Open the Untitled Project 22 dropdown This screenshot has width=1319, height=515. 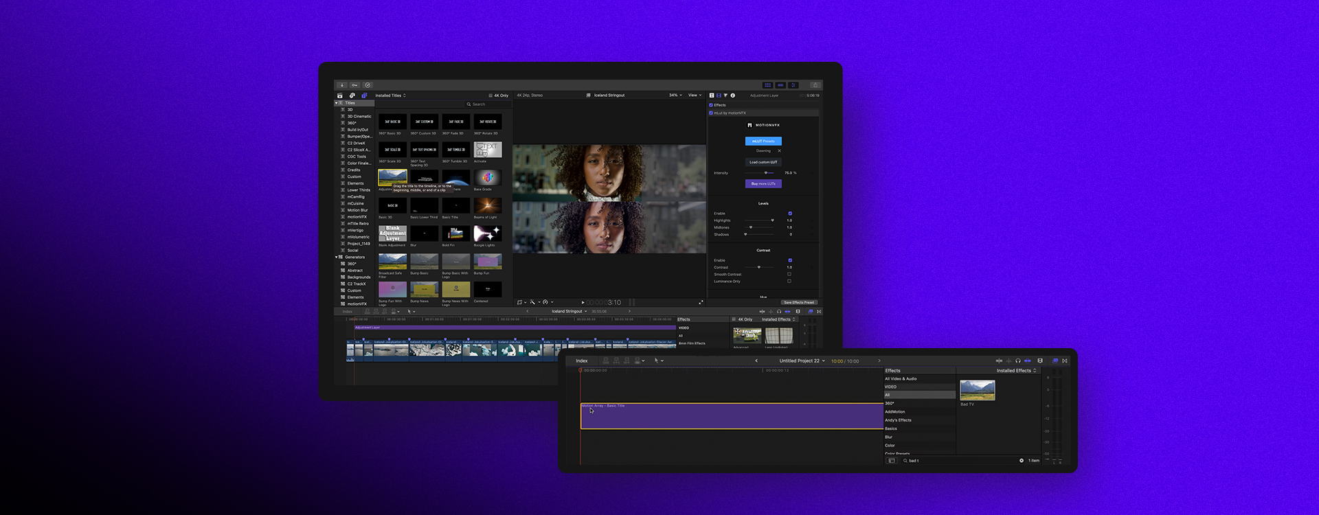coord(802,360)
